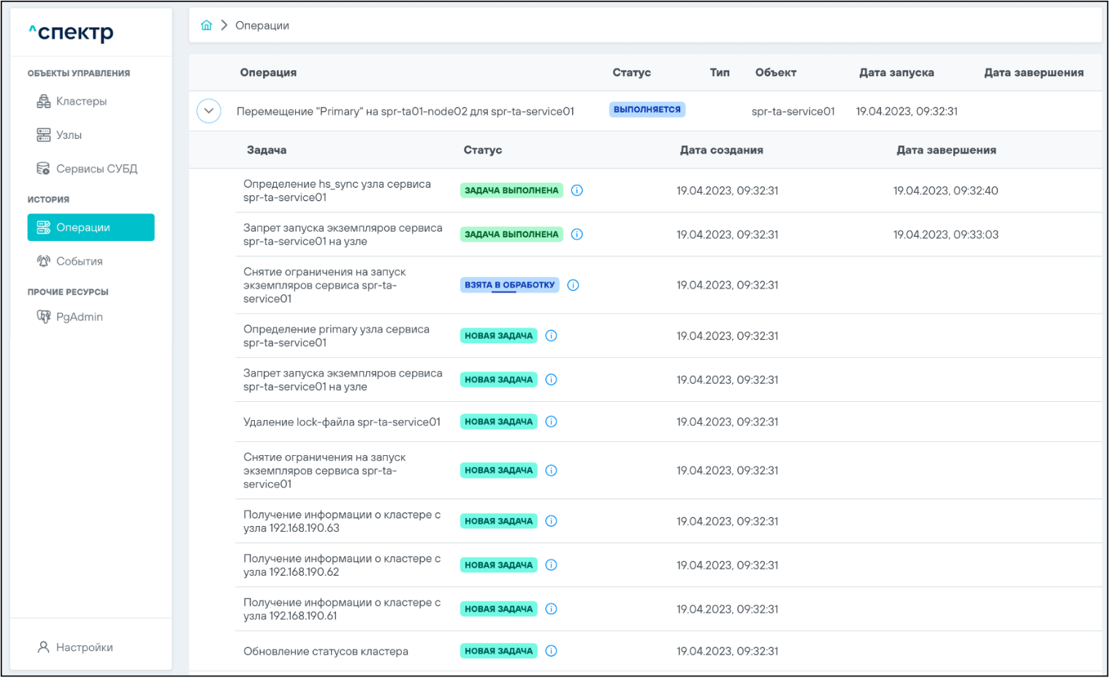1109x678 pixels.
Task: Click the home icon in breadcrumb
Action: [206, 26]
